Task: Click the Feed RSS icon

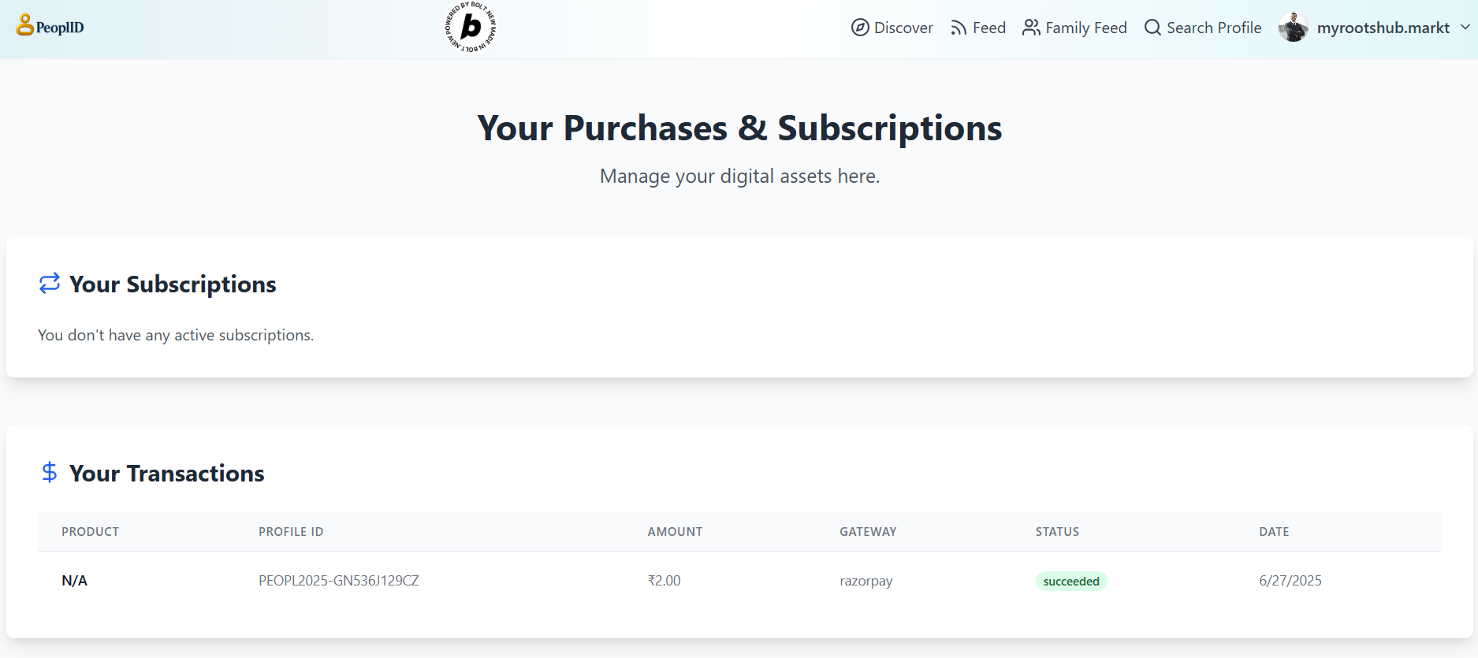Action: (x=959, y=28)
